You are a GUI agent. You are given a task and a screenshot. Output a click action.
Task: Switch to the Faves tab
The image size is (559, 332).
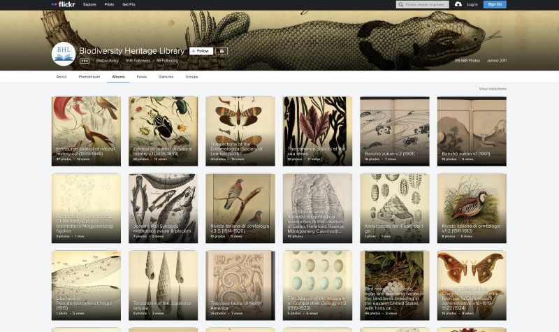click(x=142, y=76)
